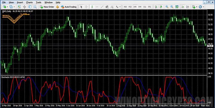Click the Indicators list icon
215x108 pixels.
pos(193,7)
